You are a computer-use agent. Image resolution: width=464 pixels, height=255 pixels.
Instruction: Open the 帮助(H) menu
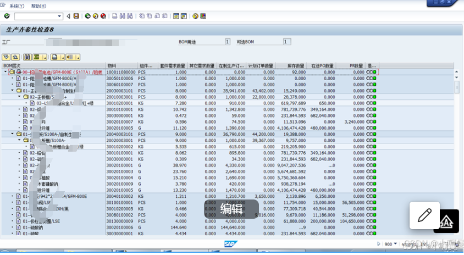[x=39, y=6]
